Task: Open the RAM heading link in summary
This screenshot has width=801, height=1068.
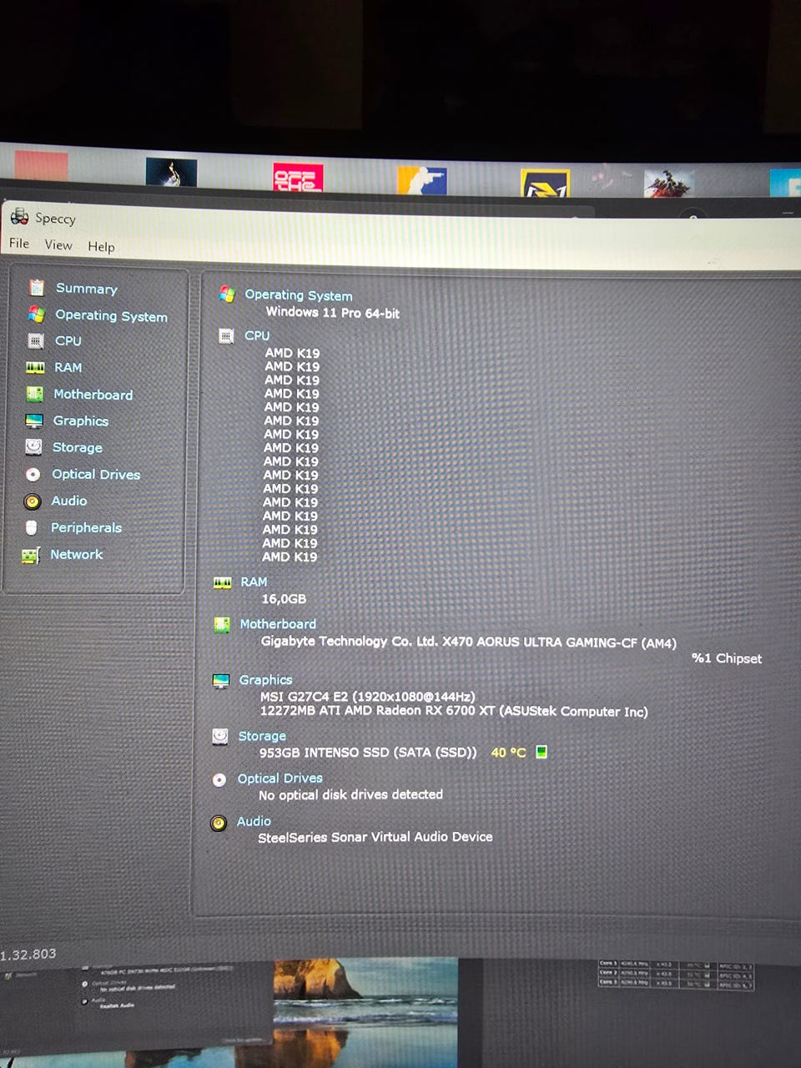Action: (254, 582)
